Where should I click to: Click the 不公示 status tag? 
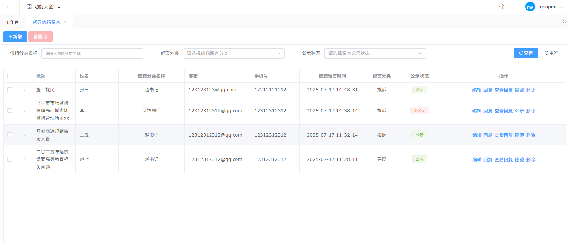(x=420, y=111)
